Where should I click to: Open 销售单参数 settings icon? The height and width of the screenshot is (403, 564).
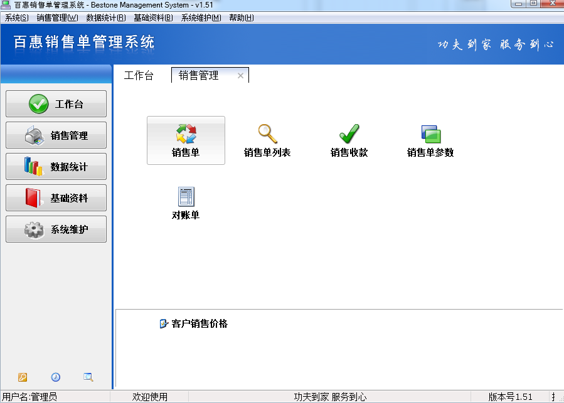click(430, 140)
